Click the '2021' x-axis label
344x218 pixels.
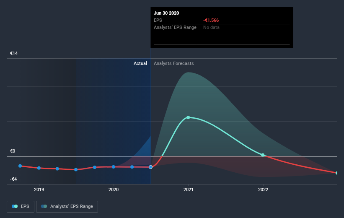click(188, 189)
